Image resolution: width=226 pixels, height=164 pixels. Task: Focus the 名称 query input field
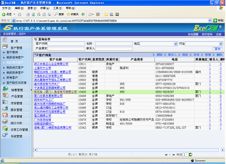click(114, 44)
